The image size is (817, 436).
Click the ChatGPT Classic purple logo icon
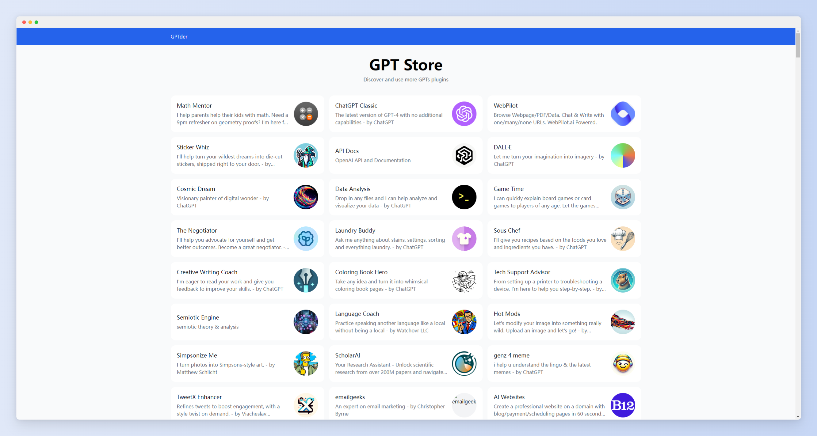(x=464, y=114)
